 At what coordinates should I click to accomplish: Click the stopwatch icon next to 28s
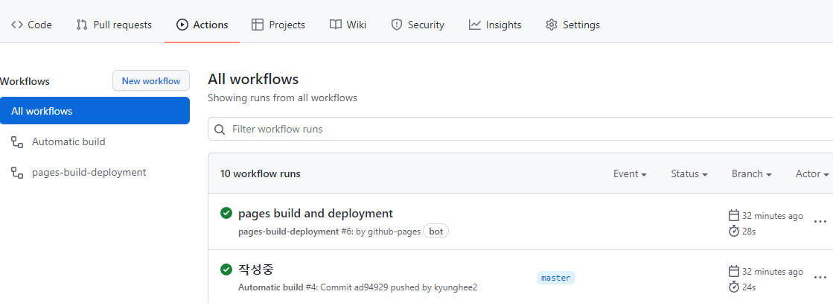(734, 232)
